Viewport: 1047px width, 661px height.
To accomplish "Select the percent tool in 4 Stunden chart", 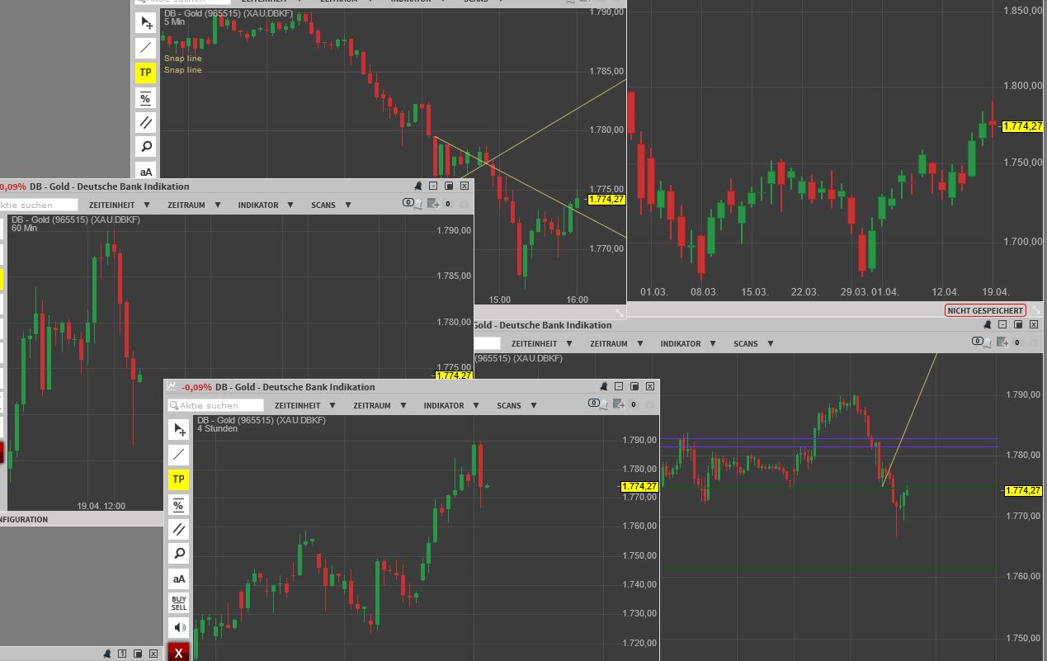I will pos(179,504).
